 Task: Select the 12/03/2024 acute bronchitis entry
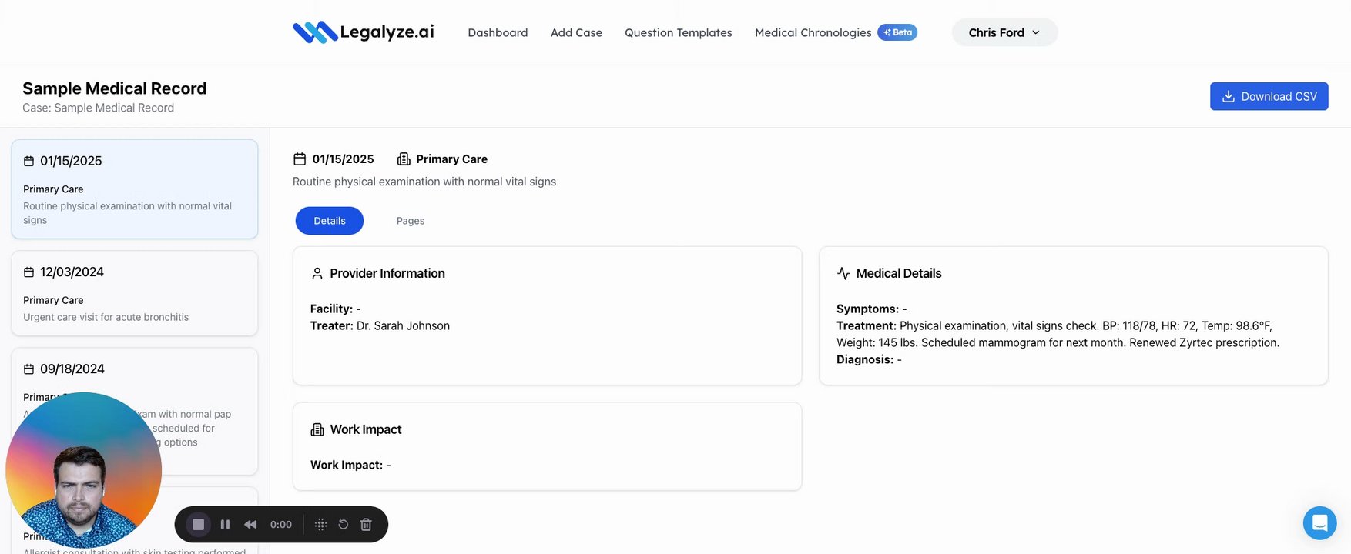(x=135, y=293)
